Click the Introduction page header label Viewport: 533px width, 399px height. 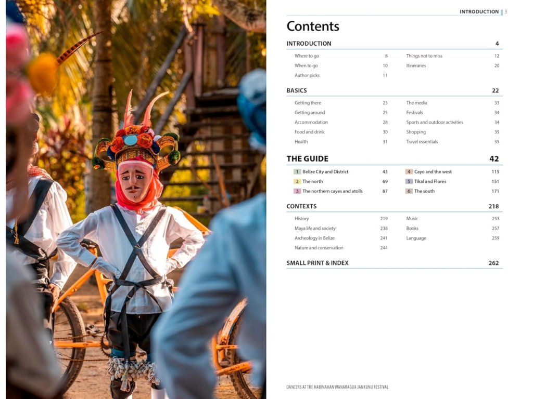[x=479, y=11]
